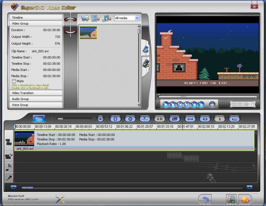Viewport: 266px width, 206px height.
Task: Click the SuperDVD Video Editor logo icon
Action: [14, 7]
